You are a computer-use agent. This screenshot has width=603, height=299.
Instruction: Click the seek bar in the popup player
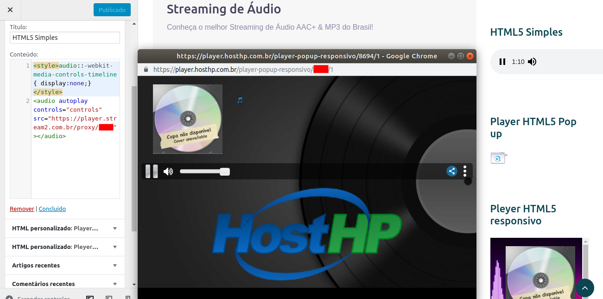pos(205,171)
